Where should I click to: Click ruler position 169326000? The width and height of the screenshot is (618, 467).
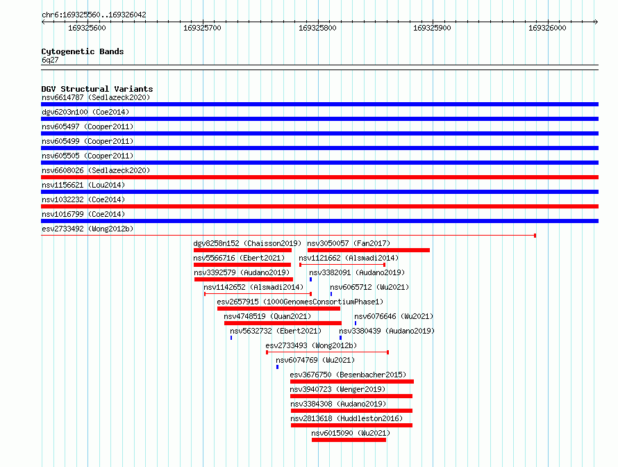tap(547, 28)
